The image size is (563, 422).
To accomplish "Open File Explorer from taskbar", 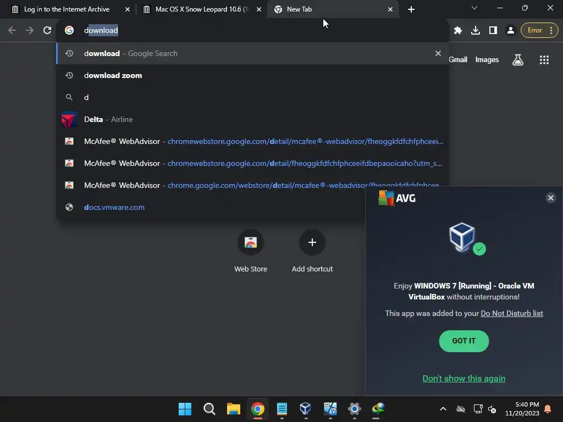I will tap(233, 409).
